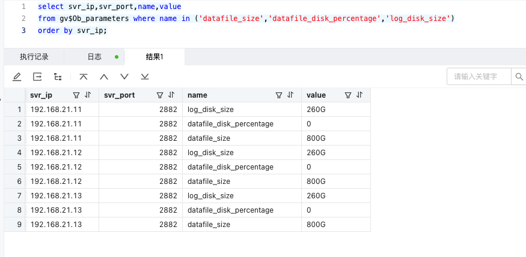Click the 请输入关键字 search field

(479, 77)
